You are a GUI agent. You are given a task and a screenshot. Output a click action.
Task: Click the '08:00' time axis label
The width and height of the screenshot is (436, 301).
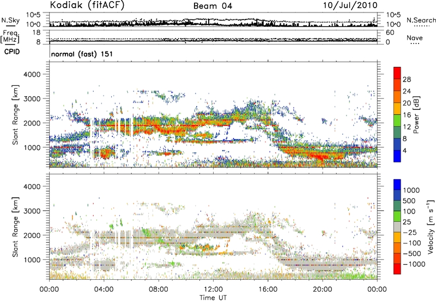158,290
